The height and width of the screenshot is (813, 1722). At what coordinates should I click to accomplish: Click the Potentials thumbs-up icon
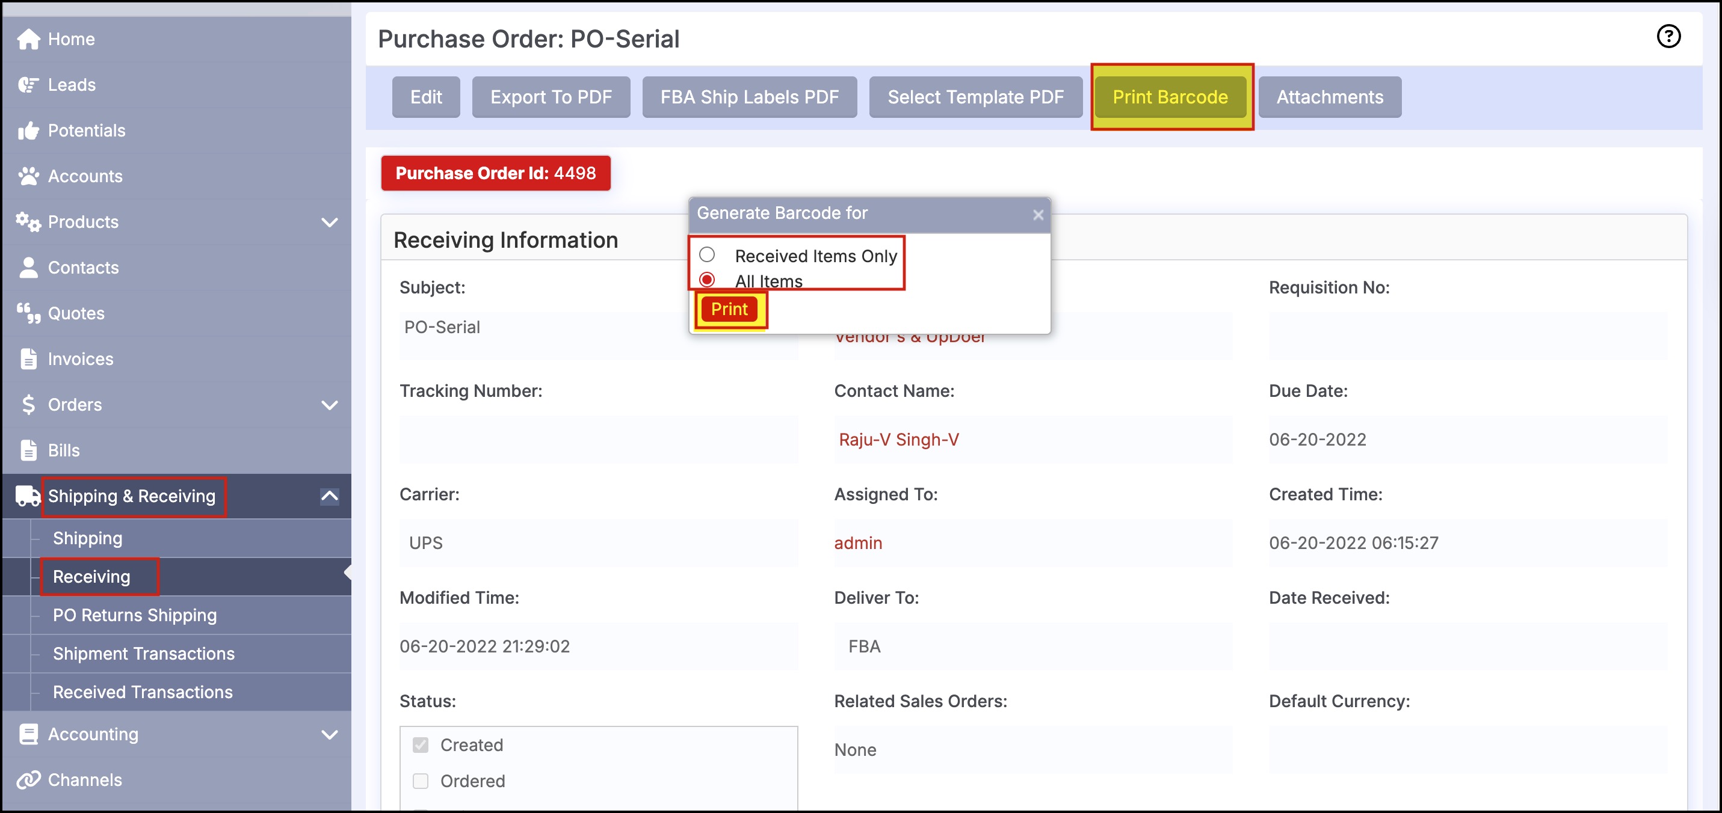coord(28,131)
